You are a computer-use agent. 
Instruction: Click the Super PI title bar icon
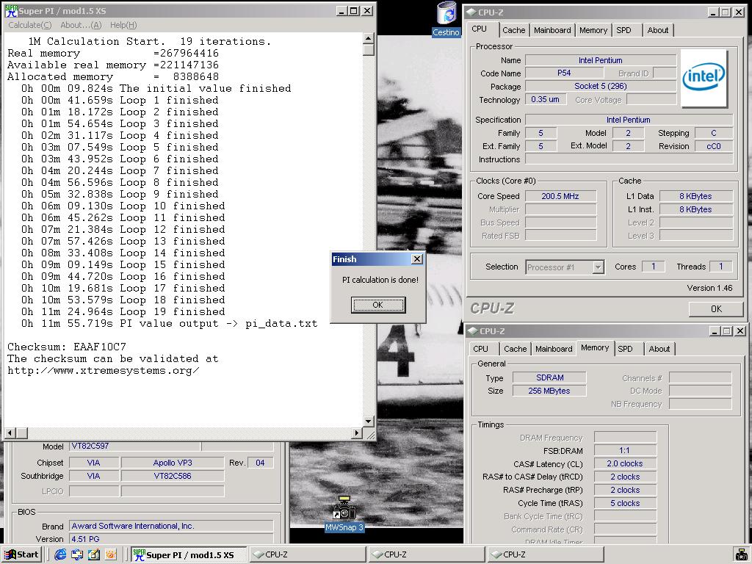tap(10, 10)
